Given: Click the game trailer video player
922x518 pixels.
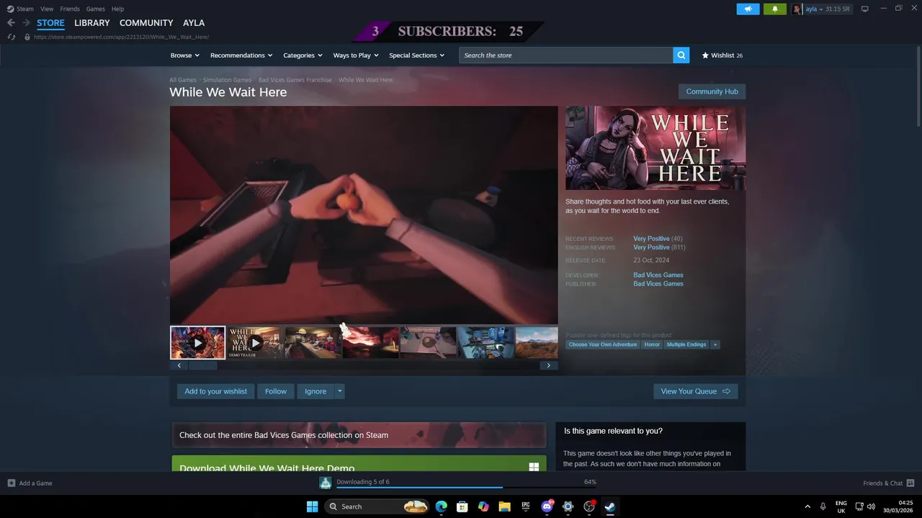Looking at the screenshot, I should pyautogui.click(x=364, y=215).
